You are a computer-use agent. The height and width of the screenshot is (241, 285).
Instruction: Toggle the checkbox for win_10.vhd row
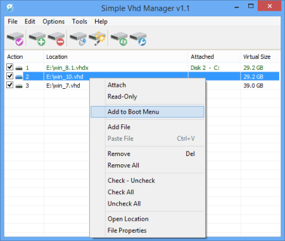point(9,76)
